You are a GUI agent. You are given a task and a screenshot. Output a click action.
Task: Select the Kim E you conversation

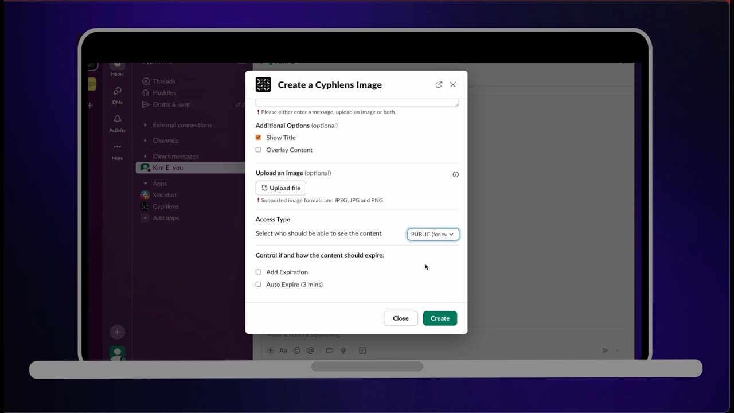coord(190,167)
